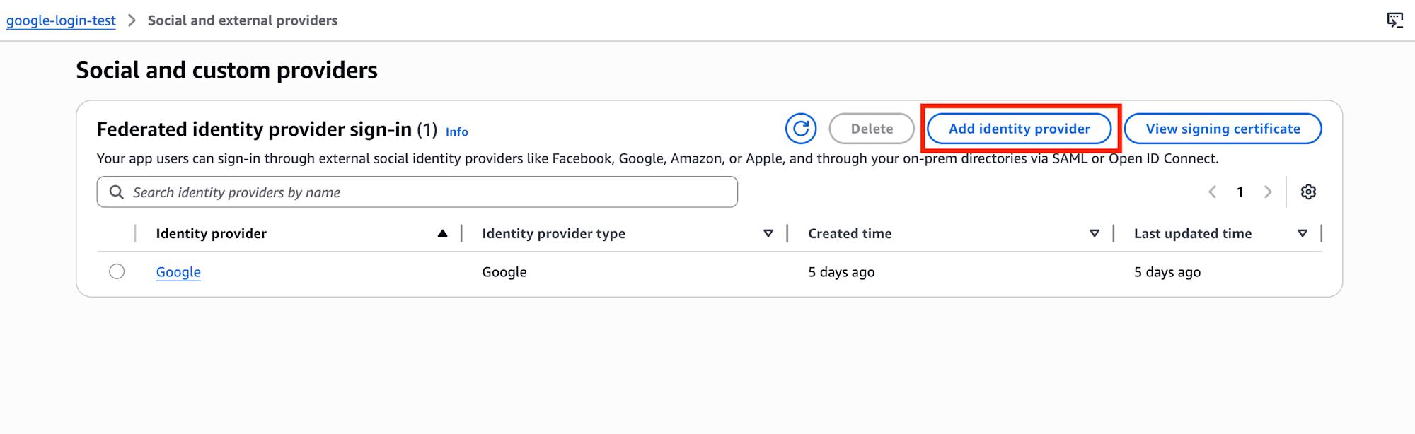Screen dimensions: 1415x434
Task: Open google-login-test breadcrumb link
Action: tap(61, 20)
